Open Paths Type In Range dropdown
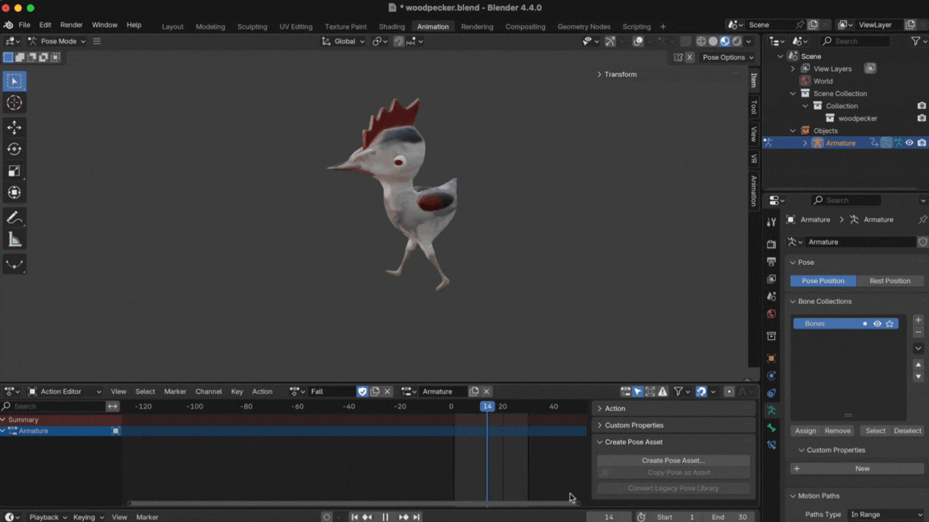The height and width of the screenshot is (522, 929). [x=885, y=514]
